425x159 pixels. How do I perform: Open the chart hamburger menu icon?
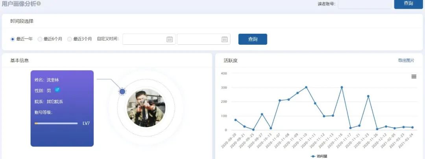tap(414, 77)
